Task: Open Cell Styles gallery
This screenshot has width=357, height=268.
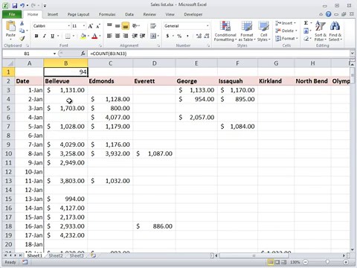Action: coord(263,31)
